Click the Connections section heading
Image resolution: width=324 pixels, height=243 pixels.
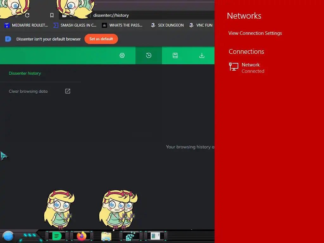pyautogui.click(x=246, y=52)
